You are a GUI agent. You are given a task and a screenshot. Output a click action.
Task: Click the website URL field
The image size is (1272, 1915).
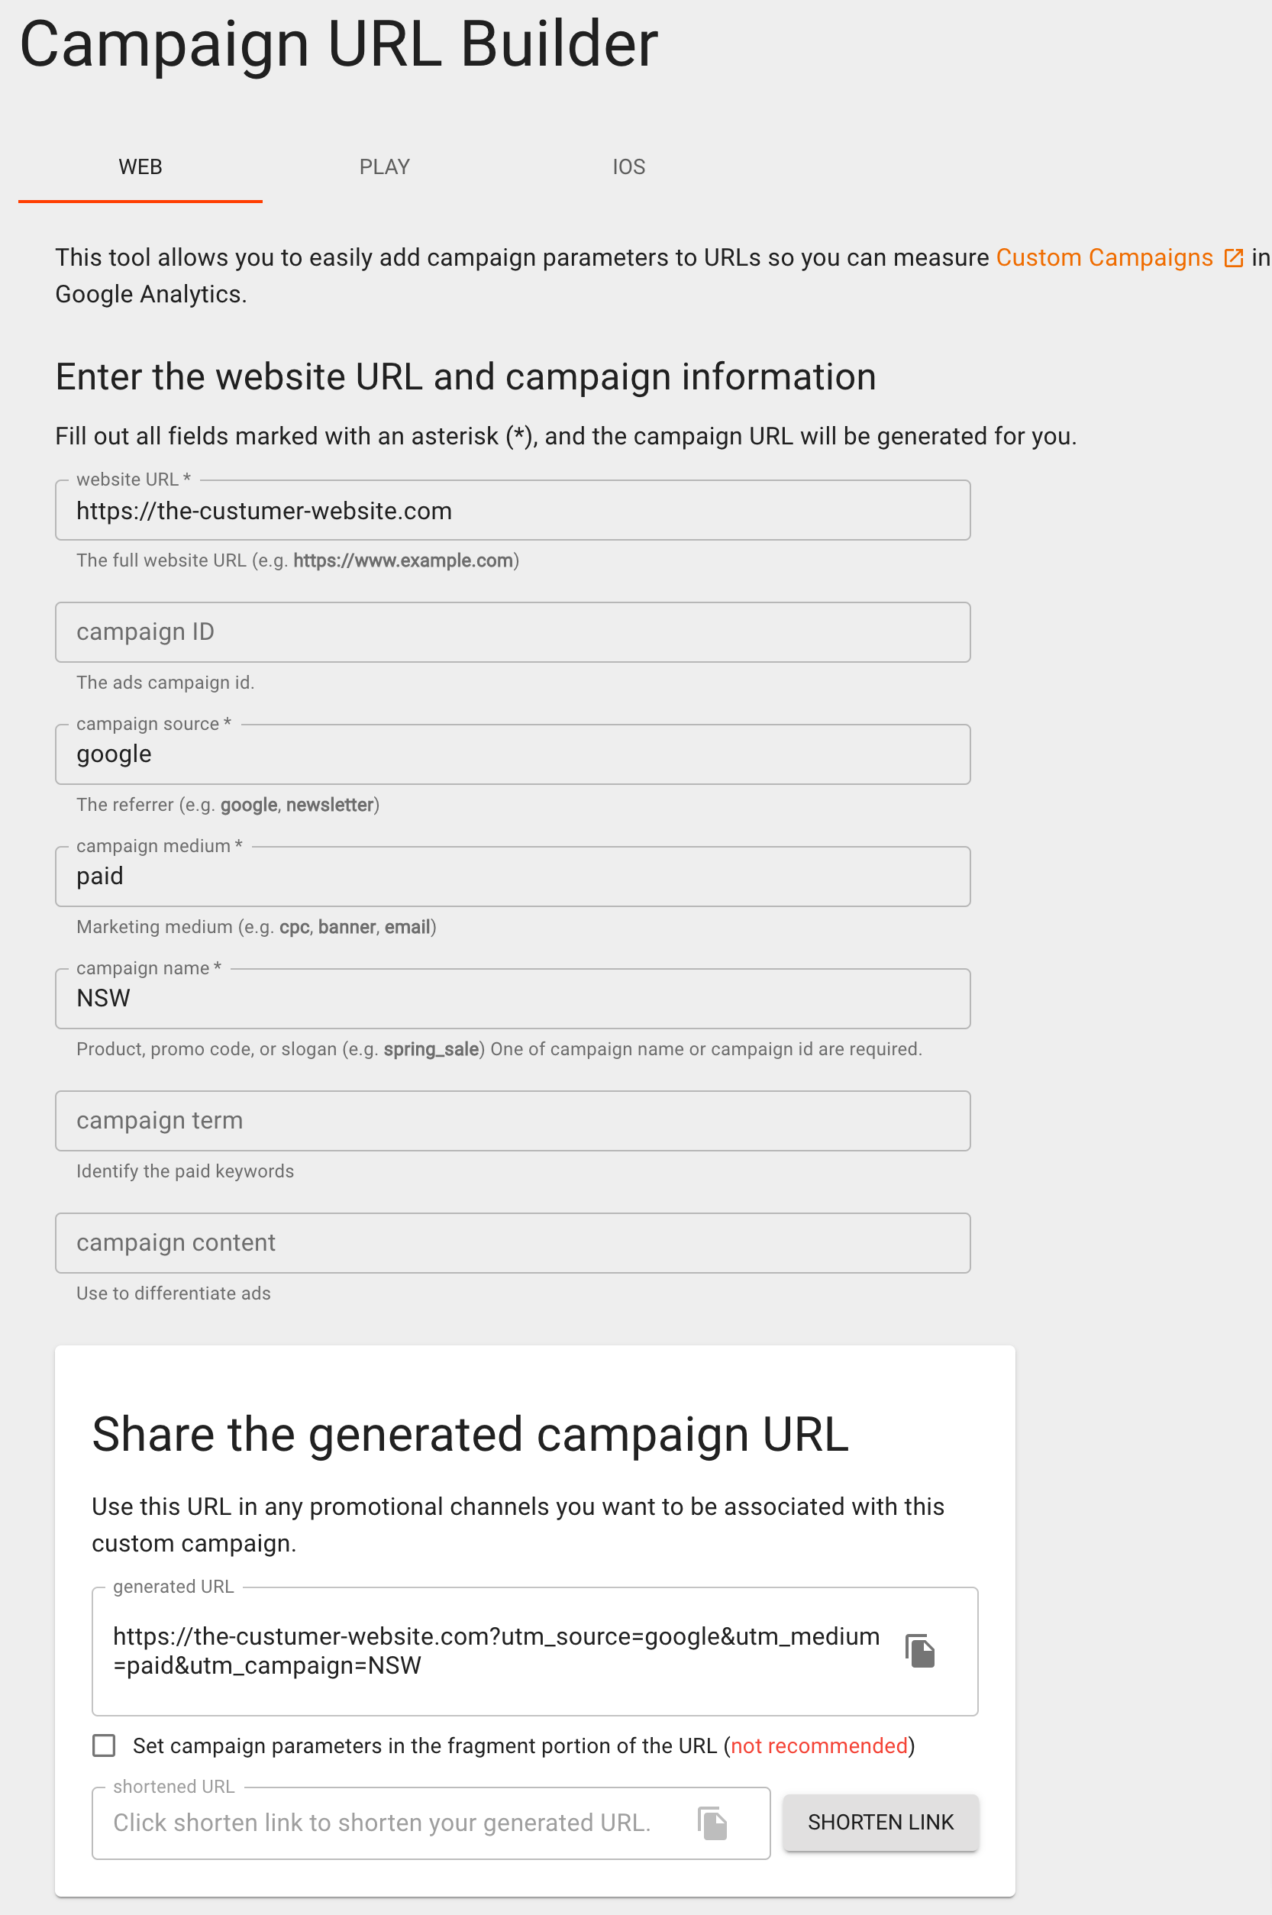[512, 511]
